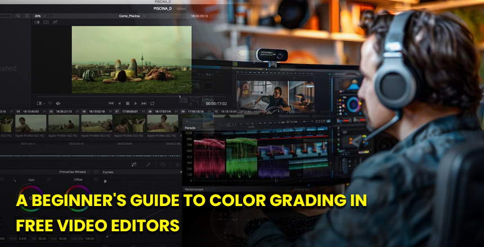The height and width of the screenshot is (247, 484).
Task: Click the Hue 50.00 value field
Action: pyautogui.click(x=62, y=239)
